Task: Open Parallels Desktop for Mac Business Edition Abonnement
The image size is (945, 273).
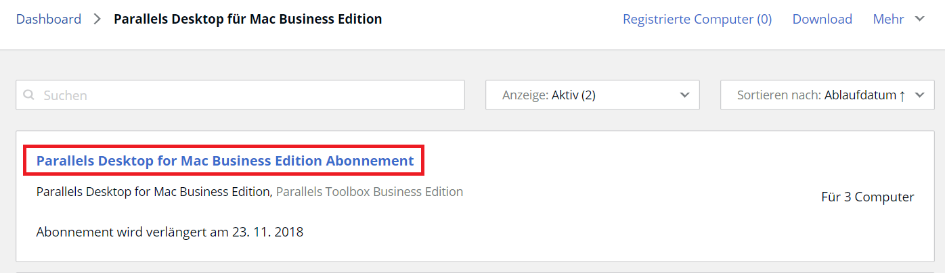Action: (225, 161)
